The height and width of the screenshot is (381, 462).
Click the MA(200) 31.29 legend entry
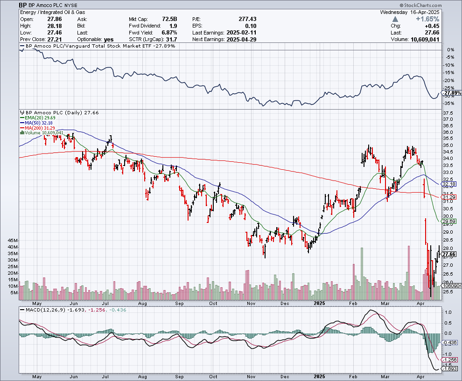[38, 128]
